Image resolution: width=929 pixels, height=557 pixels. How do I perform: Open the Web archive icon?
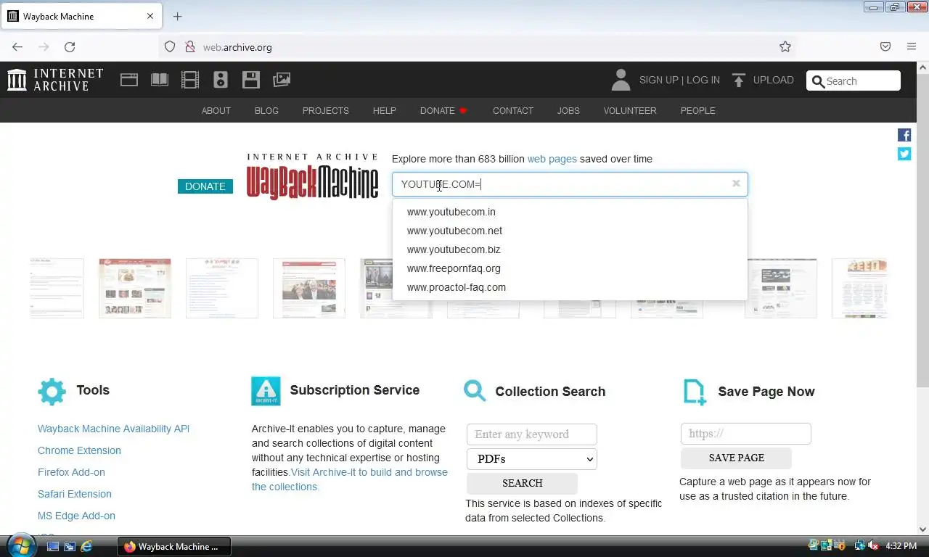point(129,80)
